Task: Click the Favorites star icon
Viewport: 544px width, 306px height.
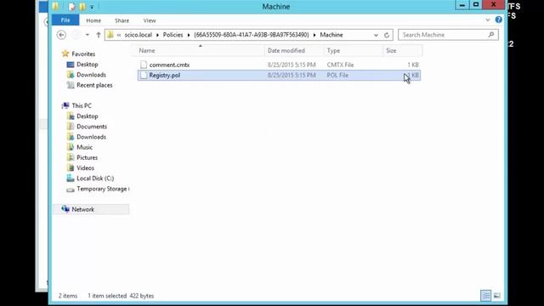Action: tap(65, 54)
